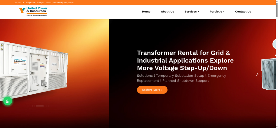Jump to the first carousel slide dot
The height and width of the screenshot is (128, 278).
click(x=32, y=106)
